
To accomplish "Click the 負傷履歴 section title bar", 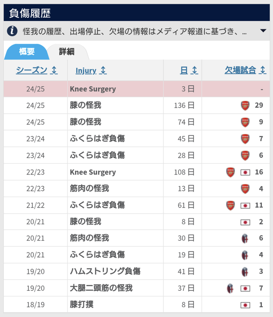I will (x=137, y=12).
